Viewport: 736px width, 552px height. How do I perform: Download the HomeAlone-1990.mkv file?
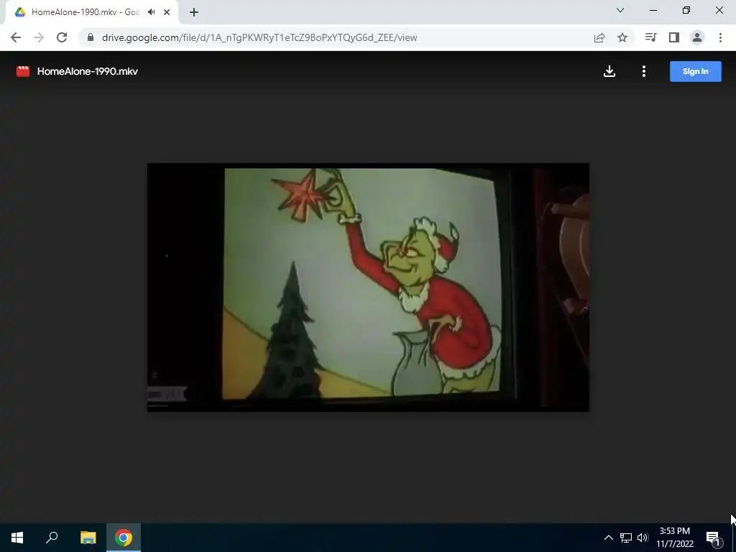609,71
